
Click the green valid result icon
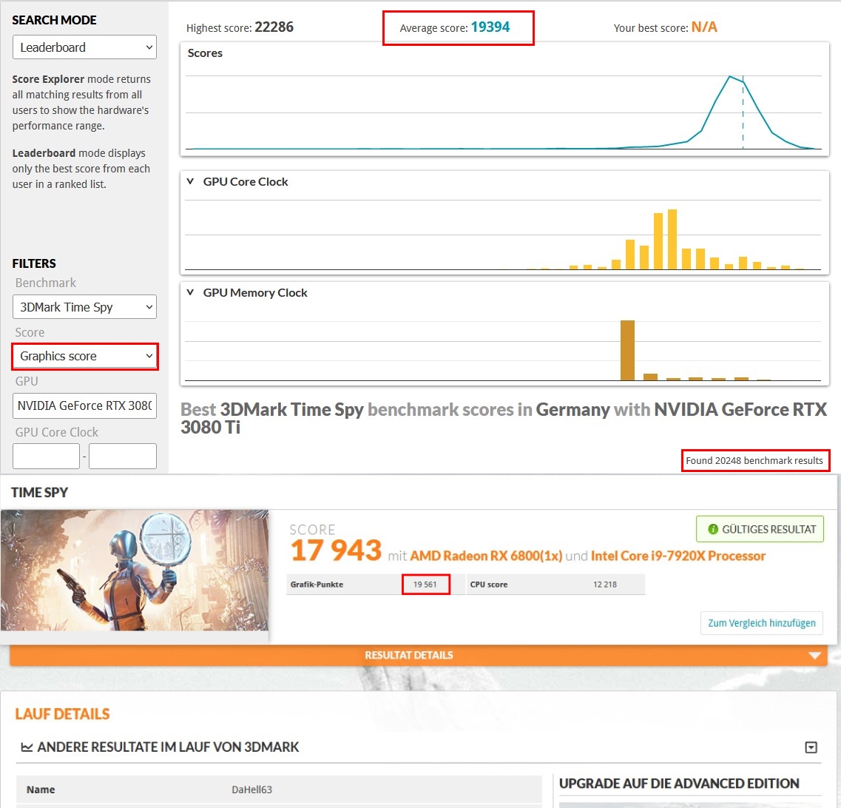point(713,529)
